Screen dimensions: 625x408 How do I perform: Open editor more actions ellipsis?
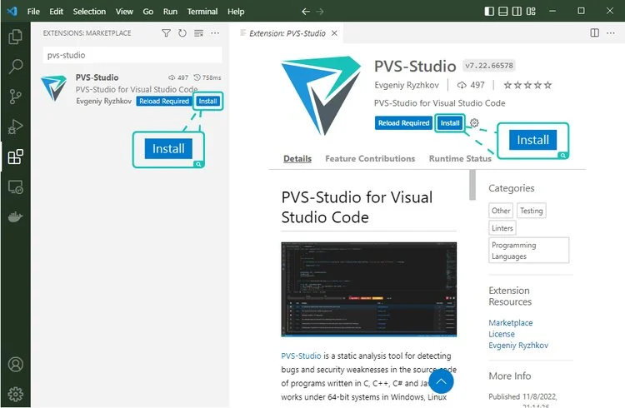coord(611,32)
